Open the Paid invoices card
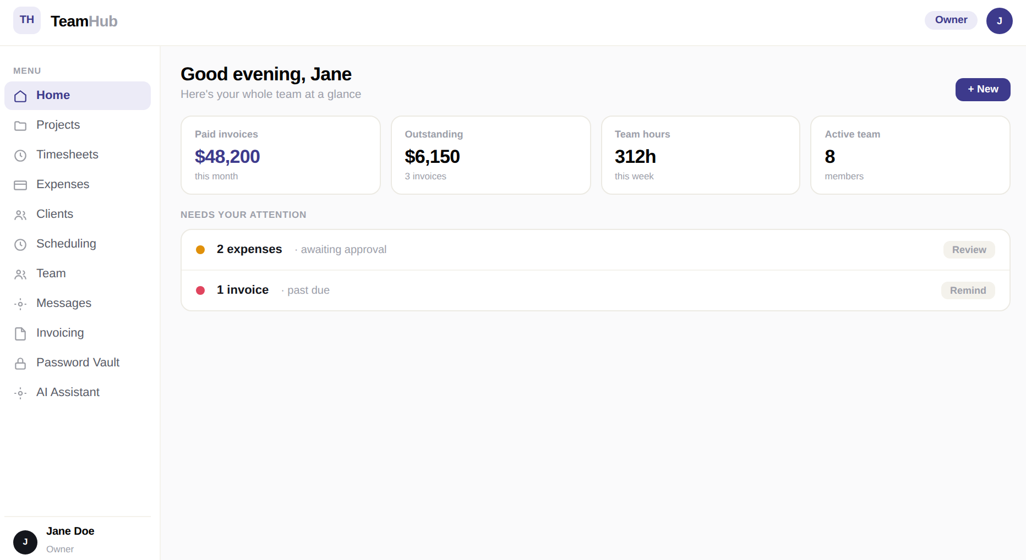This screenshot has width=1026, height=560. pos(281,155)
